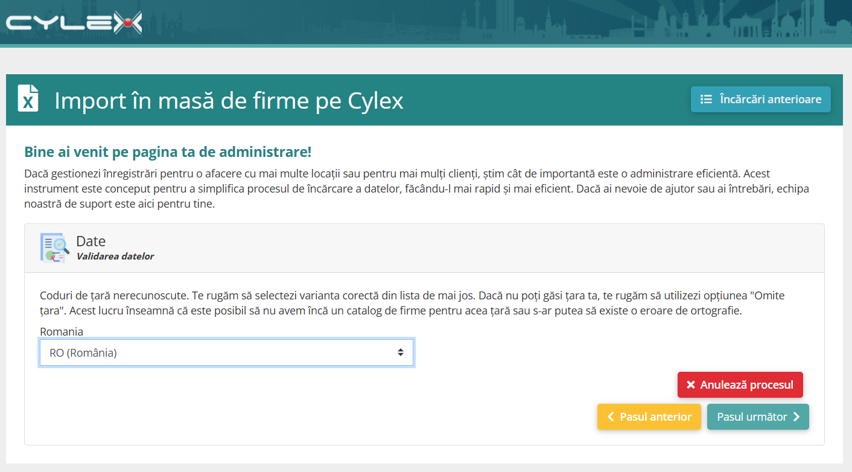
Task: Open the RO (România) country dropdown
Action: [227, 353]
